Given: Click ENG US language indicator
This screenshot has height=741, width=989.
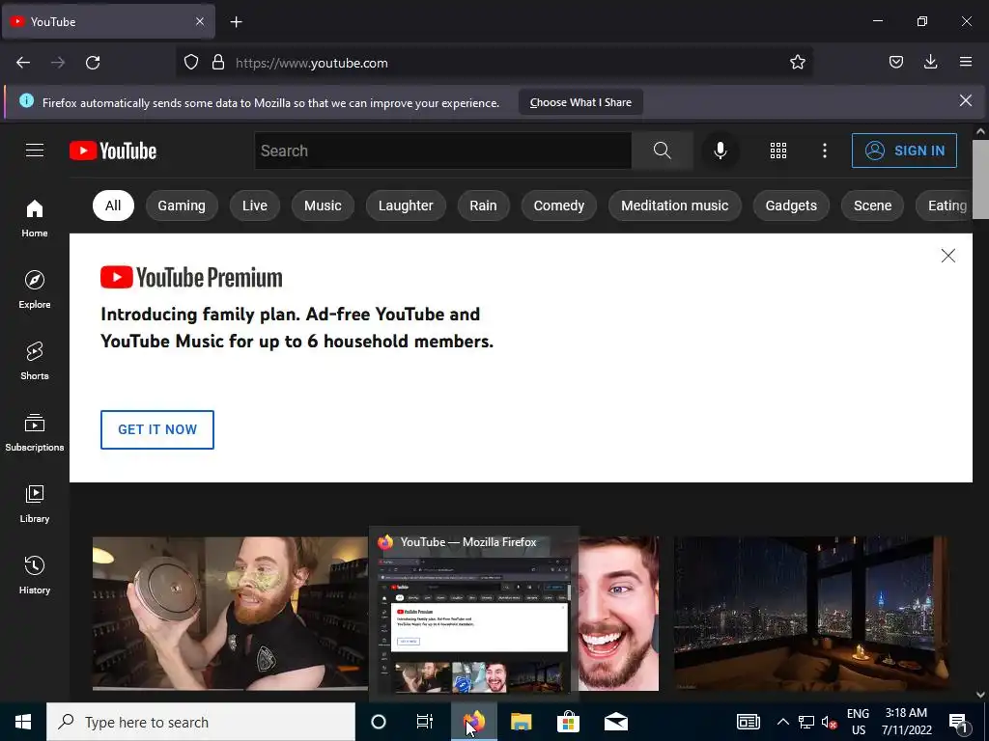Looking at the screenshot, I should pos(859,722).
